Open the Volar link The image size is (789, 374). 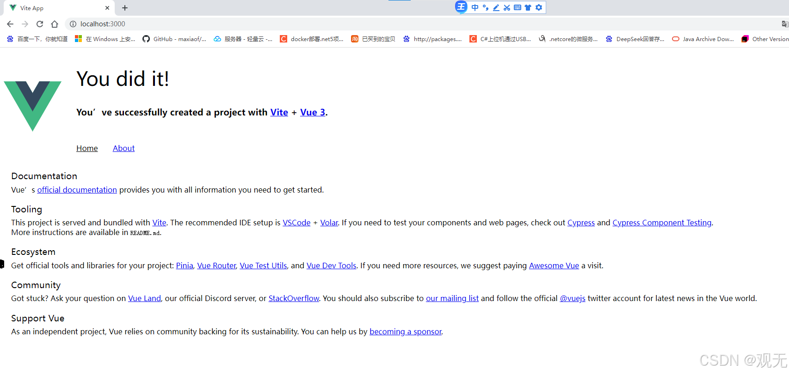point(329,223)
